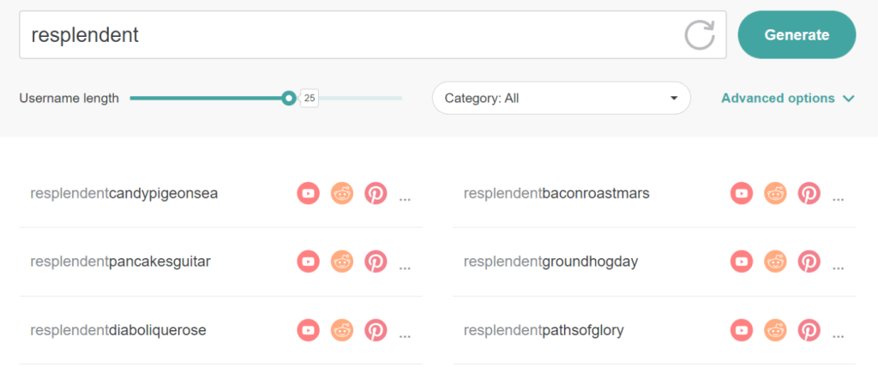This screenshot has height=367, width=878.
Task: Click the Generate button
Action: coord(797,35)
